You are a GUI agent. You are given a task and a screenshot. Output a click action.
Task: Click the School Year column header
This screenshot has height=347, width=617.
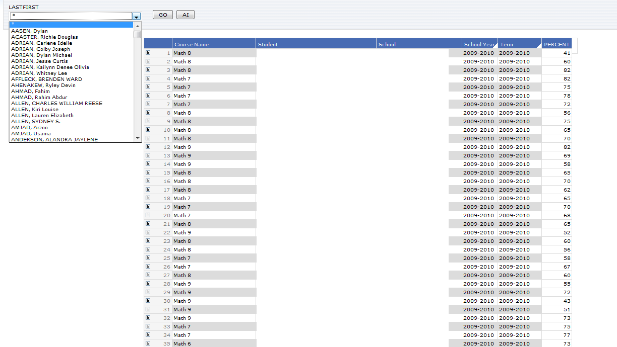479,44
